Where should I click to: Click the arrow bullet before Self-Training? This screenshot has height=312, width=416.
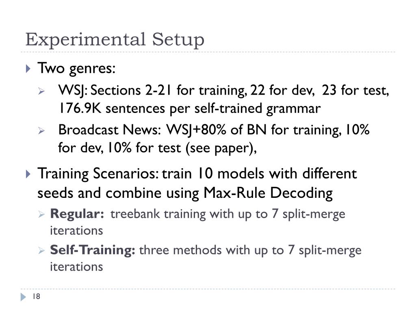pyautogui.click(x=41, y=250)
